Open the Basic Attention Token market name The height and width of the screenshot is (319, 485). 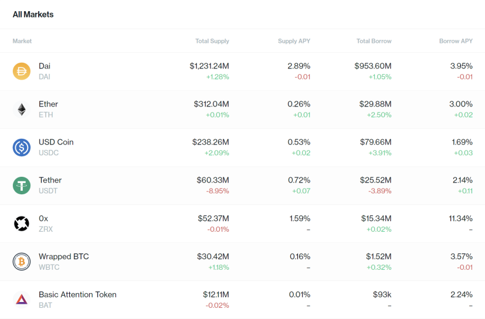tap(77, 294)
